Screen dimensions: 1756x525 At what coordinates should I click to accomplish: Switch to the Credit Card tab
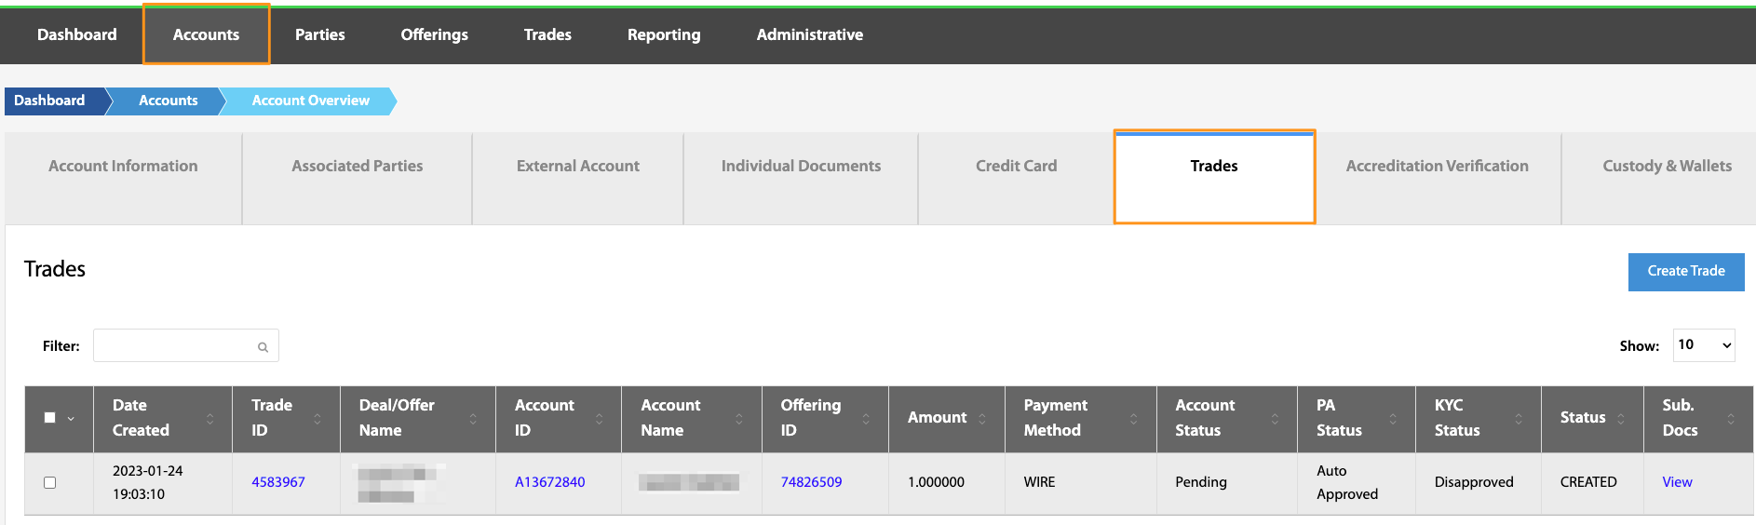click(x=1017, y=179)
